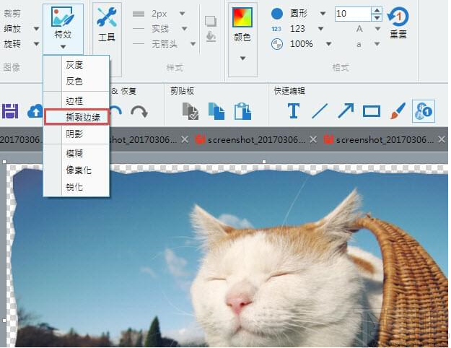Expand the 颜色 color dropdown arrow
The height and width of the screenshot is (348, 451).
[242, 58]
